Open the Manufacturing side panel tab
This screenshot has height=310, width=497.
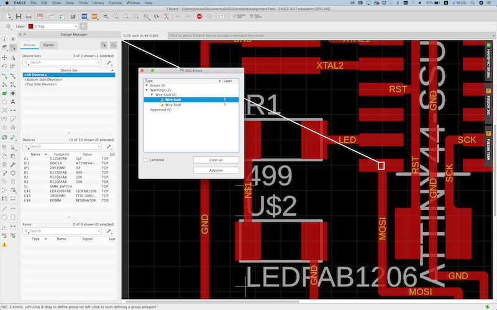point(488,60)
